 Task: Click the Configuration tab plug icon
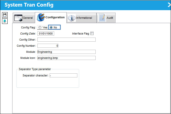point(41,17)
